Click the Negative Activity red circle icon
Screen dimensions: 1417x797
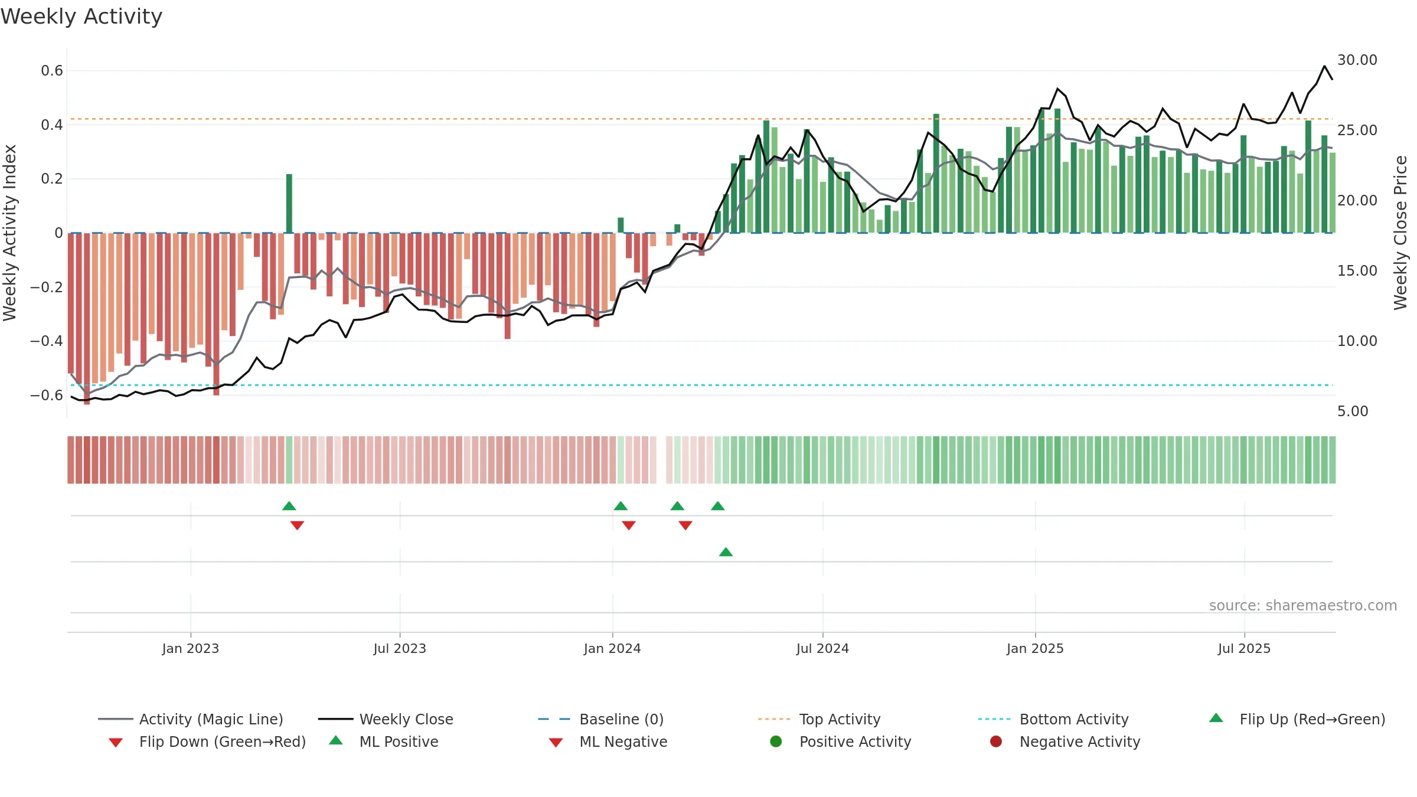tap(996, 742)
